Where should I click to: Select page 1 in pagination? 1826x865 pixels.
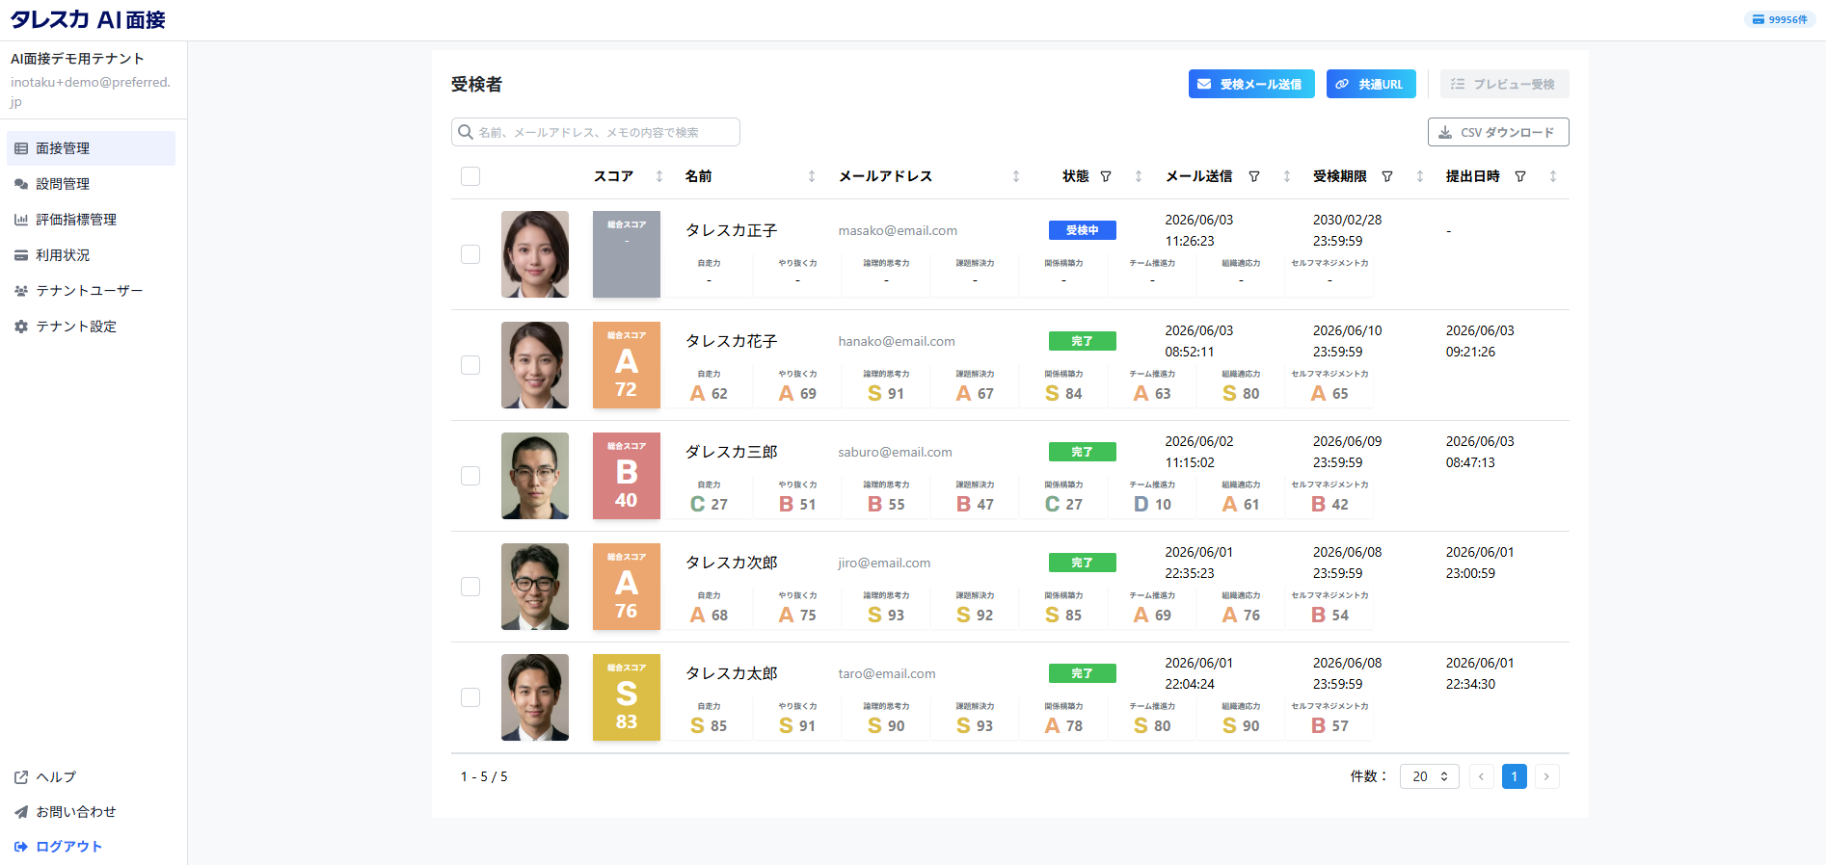click(x=1515, y=776)
